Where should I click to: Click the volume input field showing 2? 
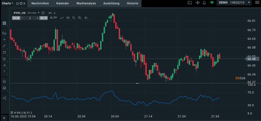coord(30,18)
